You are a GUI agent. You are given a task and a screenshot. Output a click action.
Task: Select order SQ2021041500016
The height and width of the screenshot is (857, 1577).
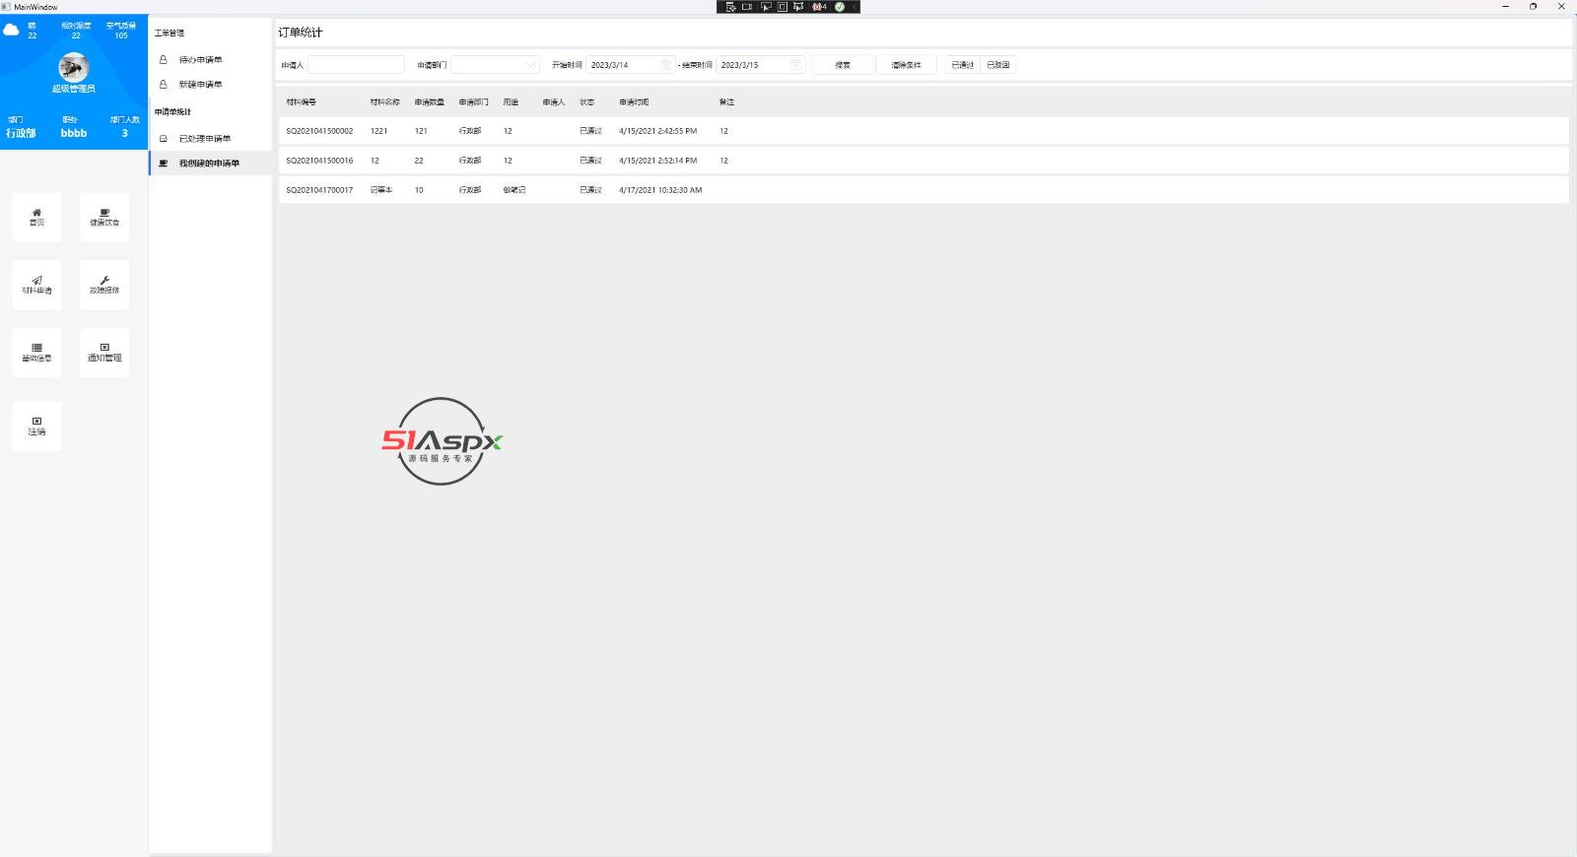point(924,161)
